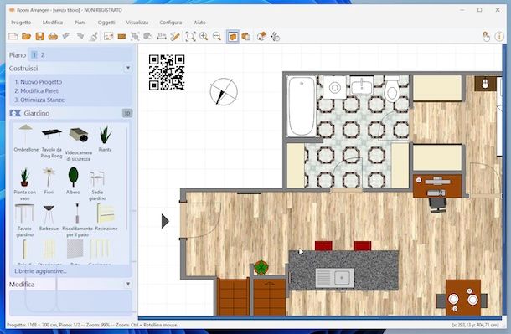Select the Pianta con vaso object
The image size is (511, 334).
pyautogui.click(x=25, y=184)
